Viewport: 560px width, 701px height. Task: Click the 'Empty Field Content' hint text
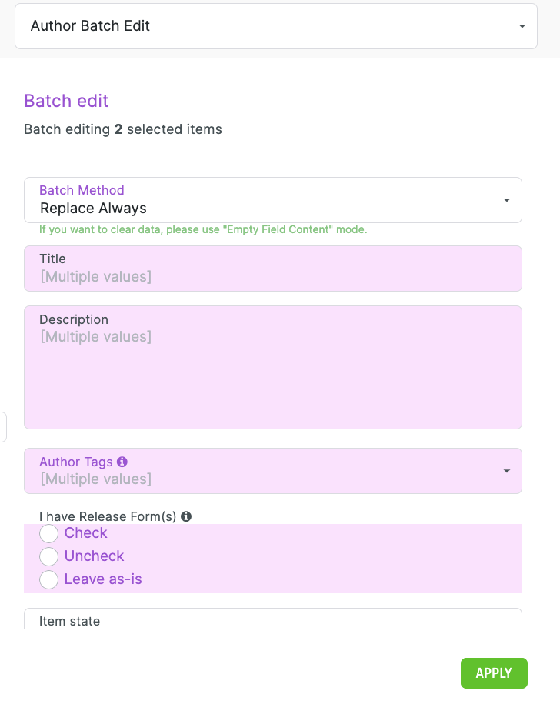[x=203, y=230]
